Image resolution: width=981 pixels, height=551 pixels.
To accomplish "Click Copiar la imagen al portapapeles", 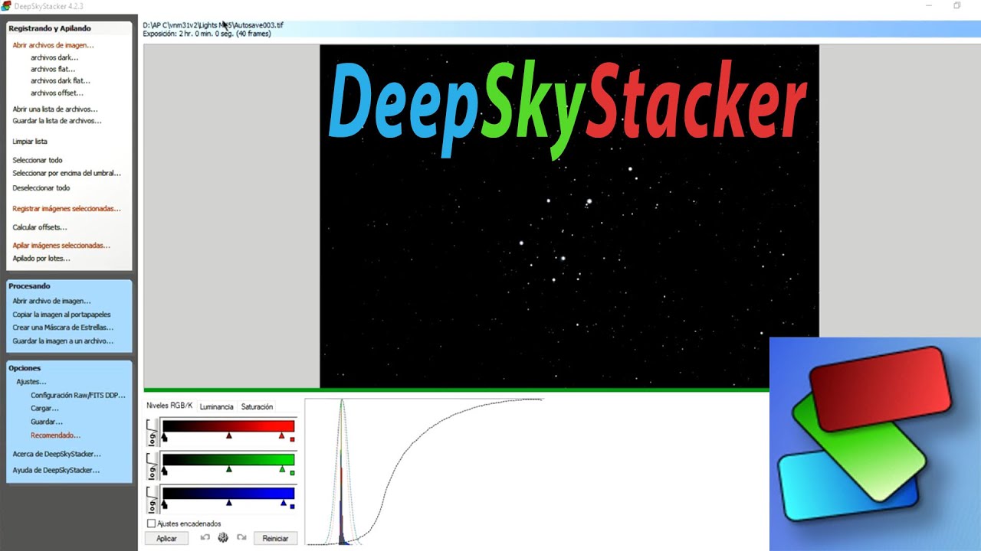I will click(61, 314).
